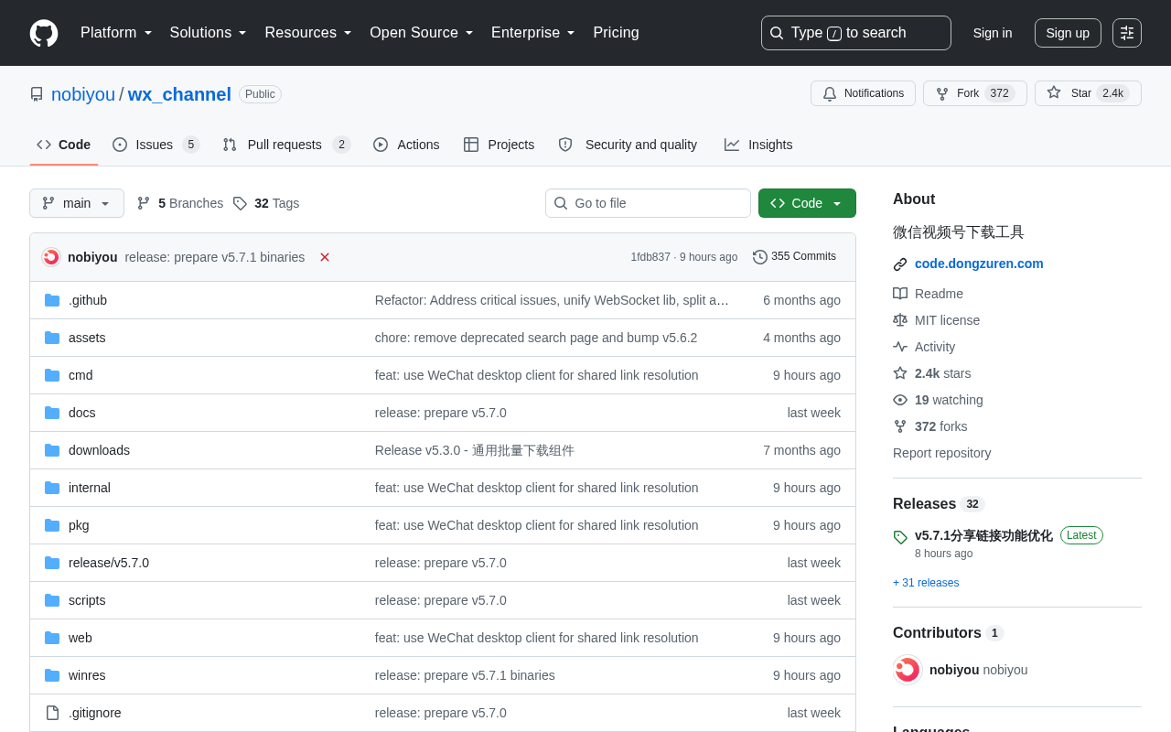The height and width of the screenshot is (732, 1171).
Task: Switch to the Code tab
Action: coord(64,145)
